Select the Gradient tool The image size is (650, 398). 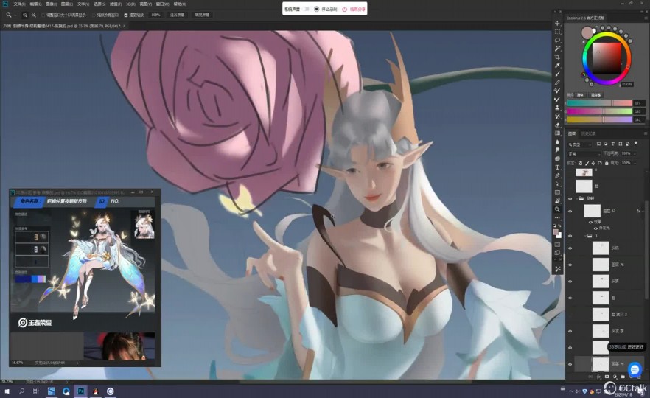pos(558,133)
